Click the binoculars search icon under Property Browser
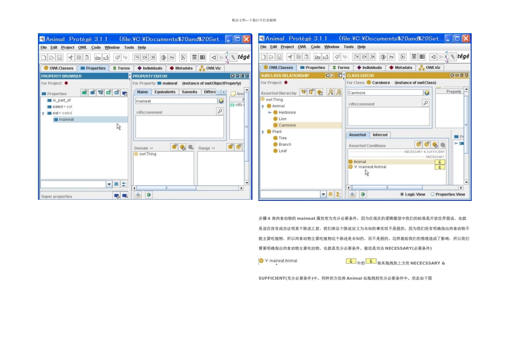The image size is (508, 359). (117, 184)
